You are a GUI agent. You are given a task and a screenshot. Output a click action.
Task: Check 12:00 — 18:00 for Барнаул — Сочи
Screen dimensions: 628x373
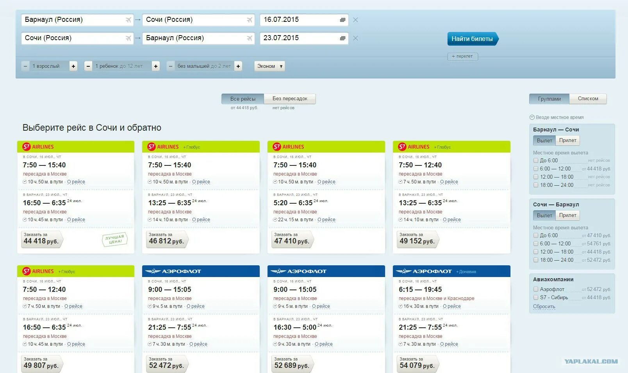click(536, 177)
